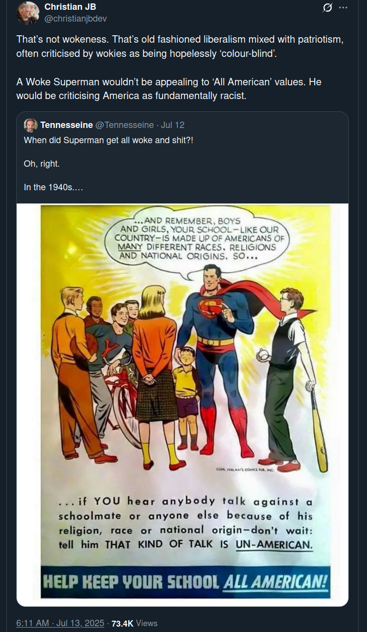
Task: Click the 'That's not wokeness' paragraph
Action: (x=180, y=47)
